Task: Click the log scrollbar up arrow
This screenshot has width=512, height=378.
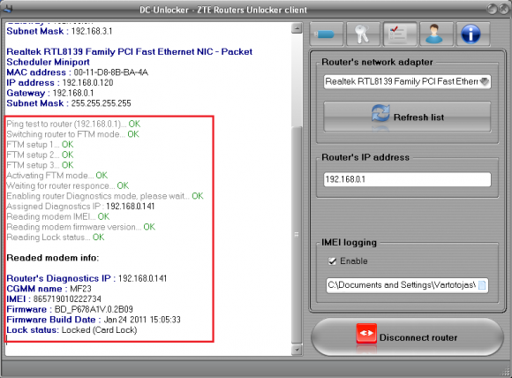Action: [297, 28]
